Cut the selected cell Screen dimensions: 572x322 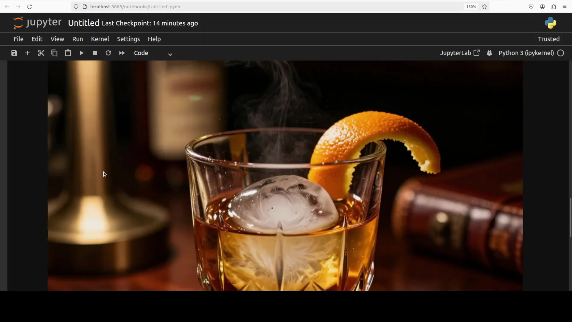coord(41,53)
